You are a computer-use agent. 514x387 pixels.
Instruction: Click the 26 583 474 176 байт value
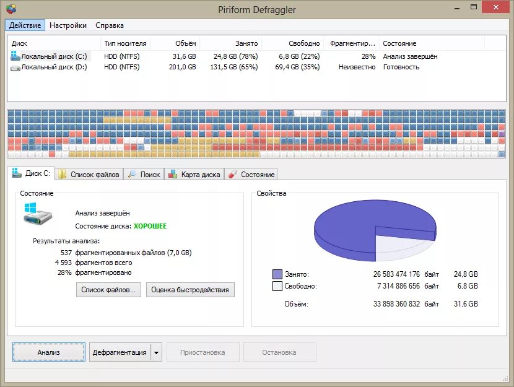[x=406, y=274]
